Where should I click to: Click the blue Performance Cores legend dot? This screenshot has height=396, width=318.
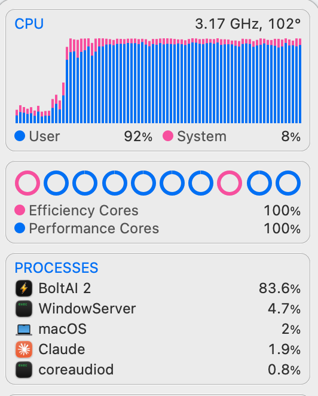pos(20,228)
